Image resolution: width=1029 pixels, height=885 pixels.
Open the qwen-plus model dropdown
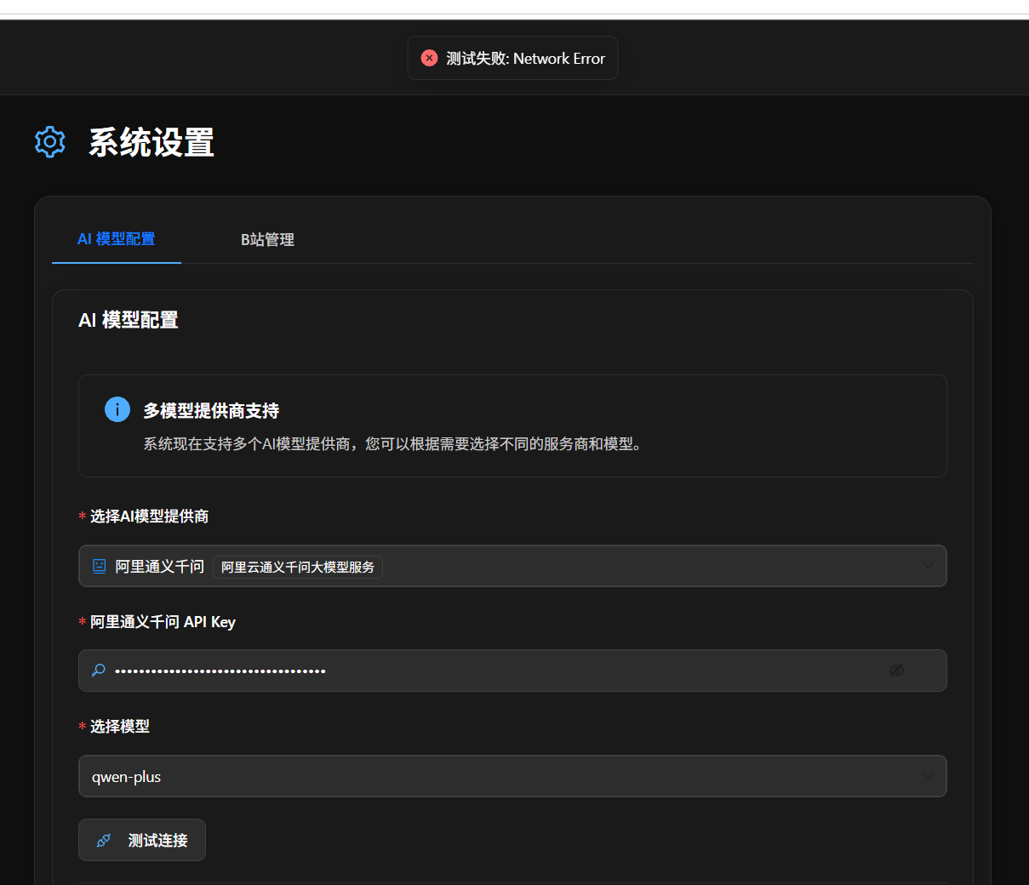(512, 776)
